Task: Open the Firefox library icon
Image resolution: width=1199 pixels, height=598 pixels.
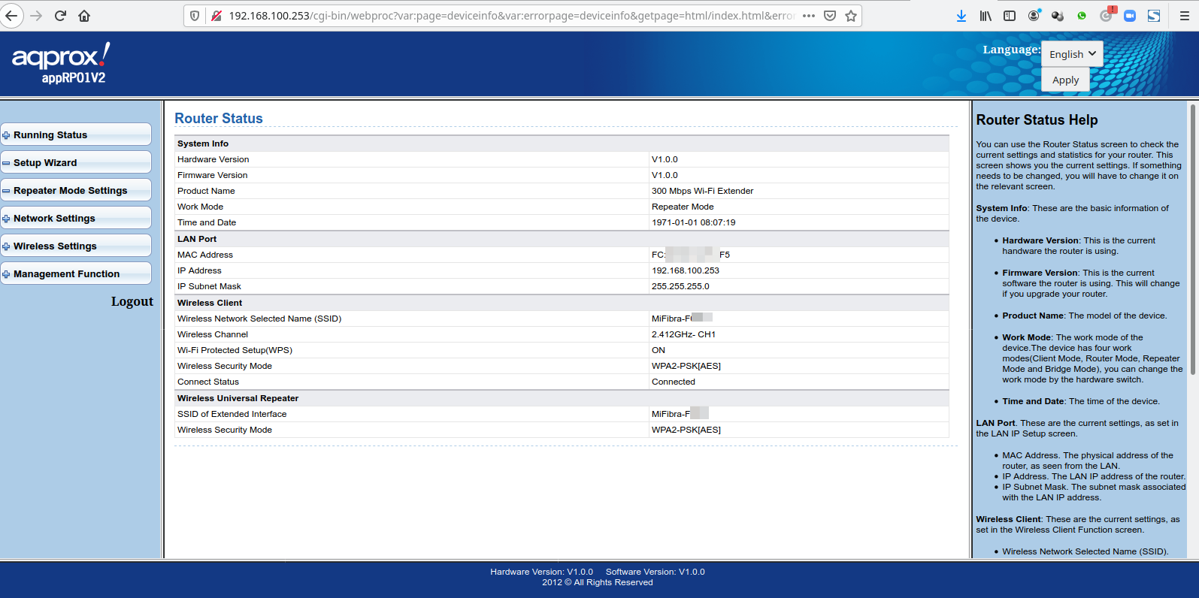Action: 985,16
